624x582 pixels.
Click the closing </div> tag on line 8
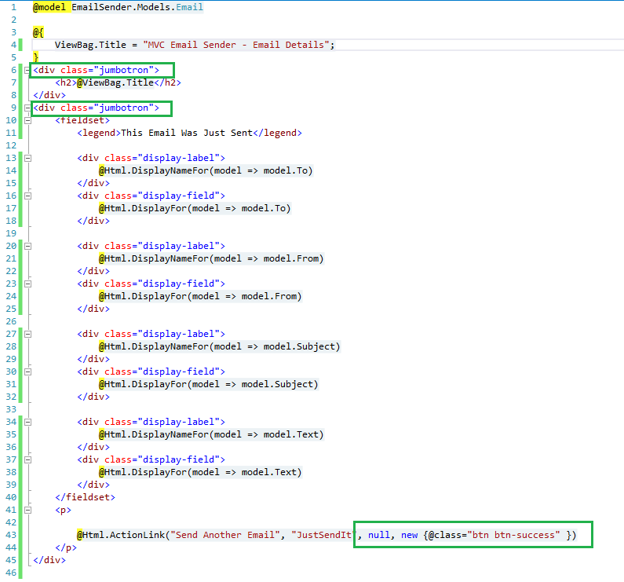coord(49,95)
